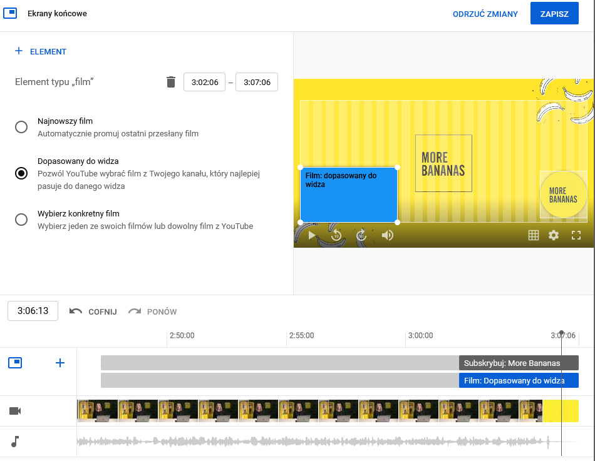
Task: Undo the last action with COFNIJ
Action: (x=93, y=312)
